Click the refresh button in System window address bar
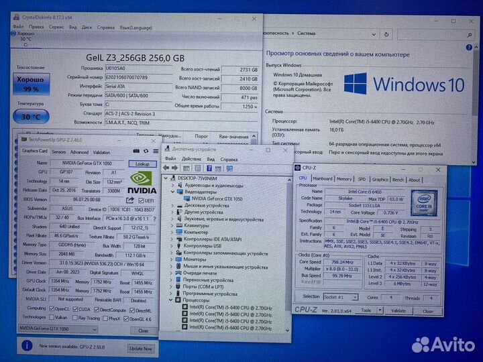This screenshot has width=483, height=362. (x=386, y=34)
